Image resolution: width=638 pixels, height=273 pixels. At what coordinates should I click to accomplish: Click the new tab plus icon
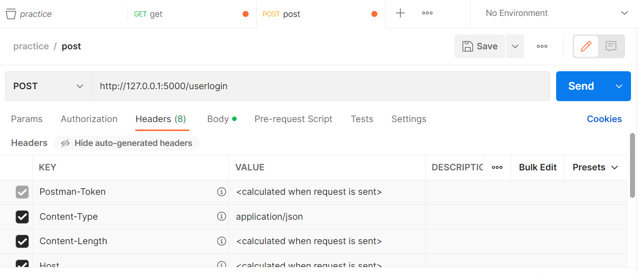(x=400, y=13)
